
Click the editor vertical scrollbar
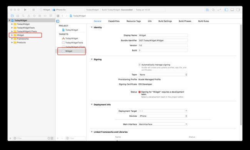click(241, 75)
